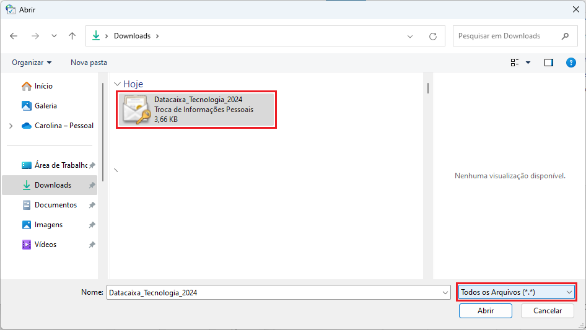This screenshot has height=330, width=586.
Task: Click the Back navigation arrow
Action: pos(14,36)
